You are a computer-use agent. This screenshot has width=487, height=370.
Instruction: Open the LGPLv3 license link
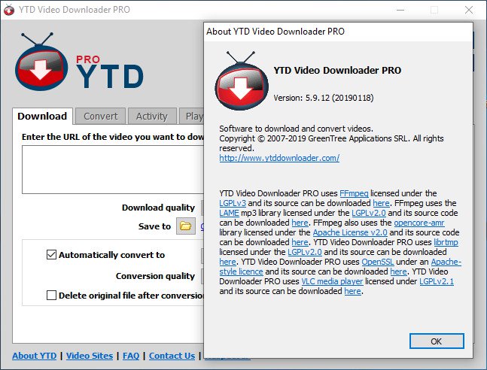(233, 203)
